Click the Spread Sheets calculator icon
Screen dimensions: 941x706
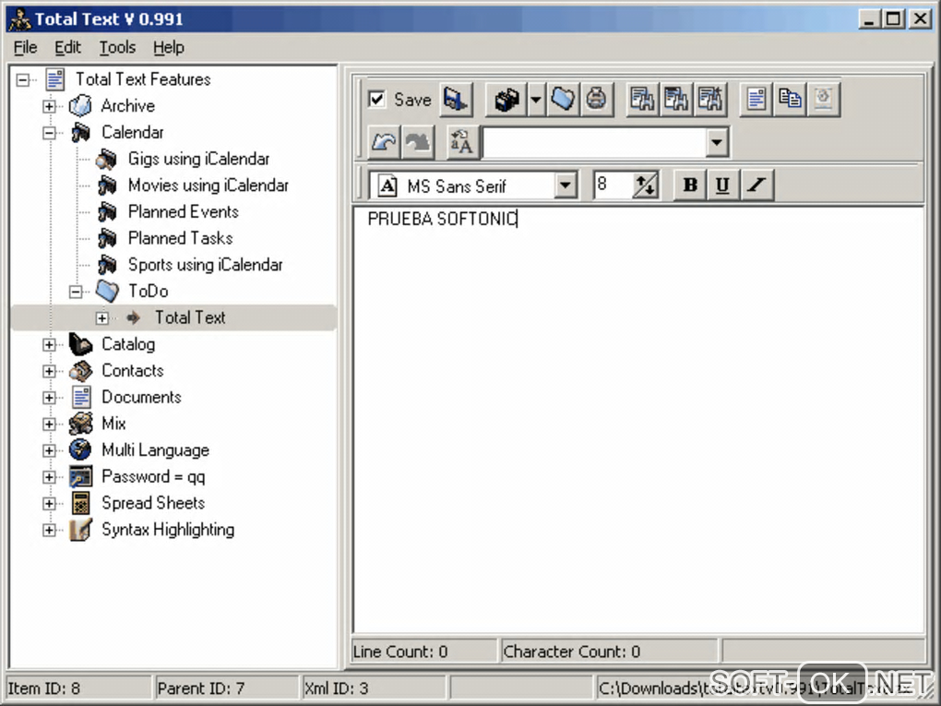[x=80, y=503]
